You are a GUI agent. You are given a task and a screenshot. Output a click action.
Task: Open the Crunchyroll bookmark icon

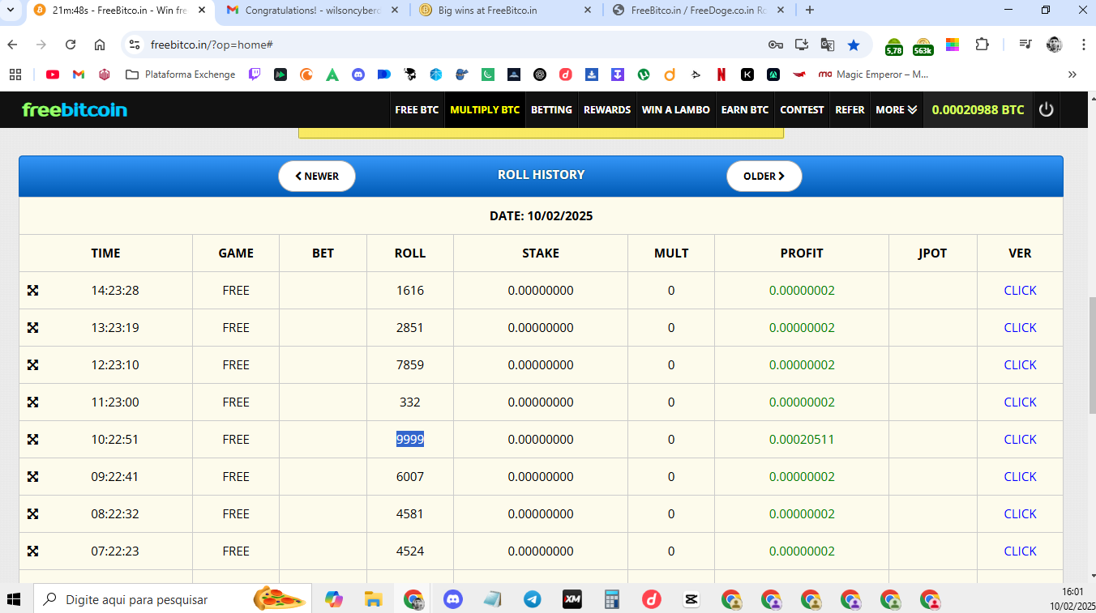coord(306,74)
